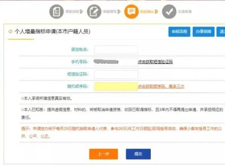Click the 申报填写 edit step icon
The image size is (225, 167).
[x=94, y=12]
